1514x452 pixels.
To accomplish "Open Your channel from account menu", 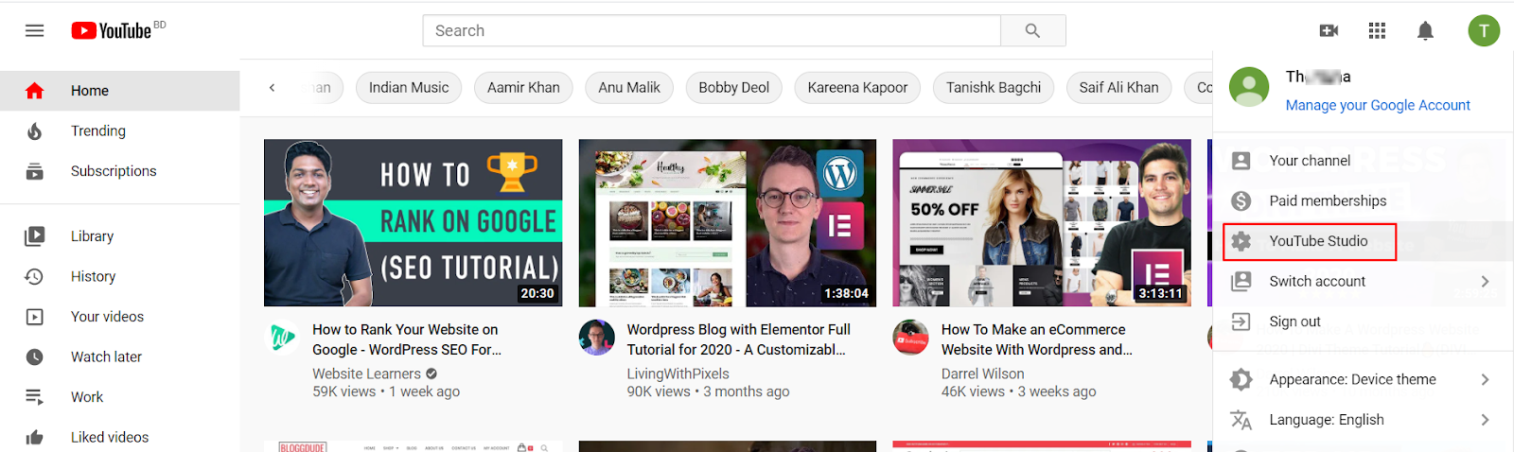I will tap(1363, 161).
